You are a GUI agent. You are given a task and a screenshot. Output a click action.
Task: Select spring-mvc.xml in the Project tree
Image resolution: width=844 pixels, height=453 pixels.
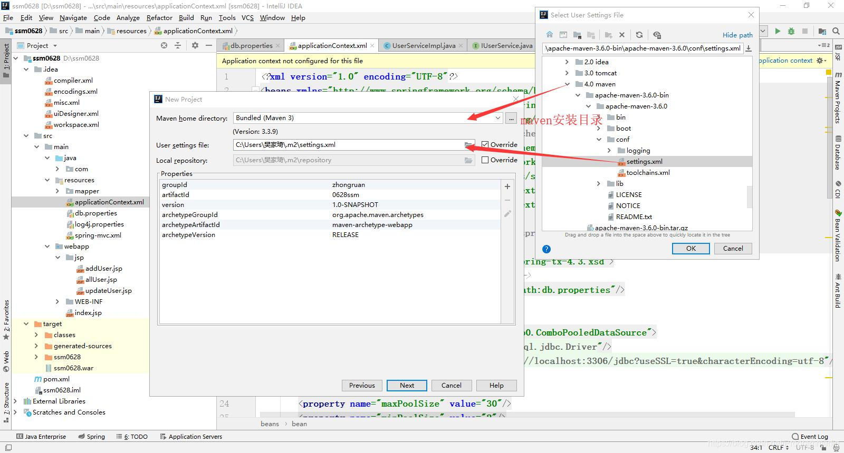click(x=98, y=235)
